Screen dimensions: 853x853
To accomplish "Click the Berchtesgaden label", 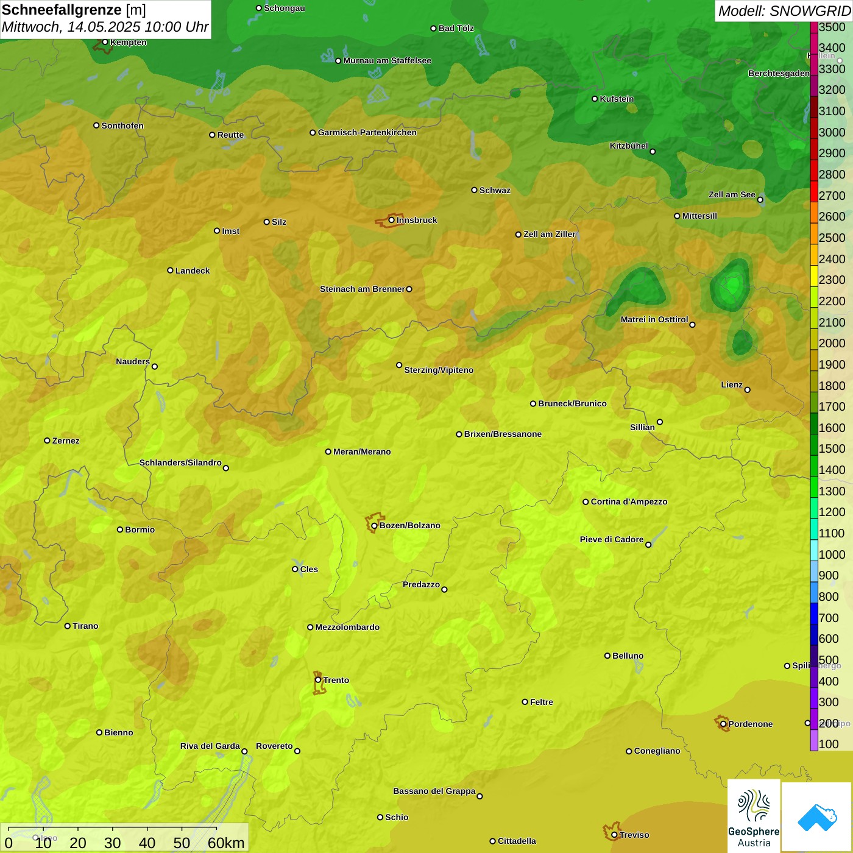I will click(779, 73).
